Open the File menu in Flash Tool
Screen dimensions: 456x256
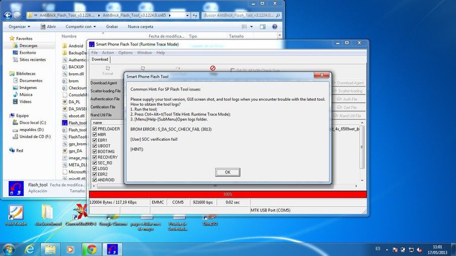pos(95,53)
